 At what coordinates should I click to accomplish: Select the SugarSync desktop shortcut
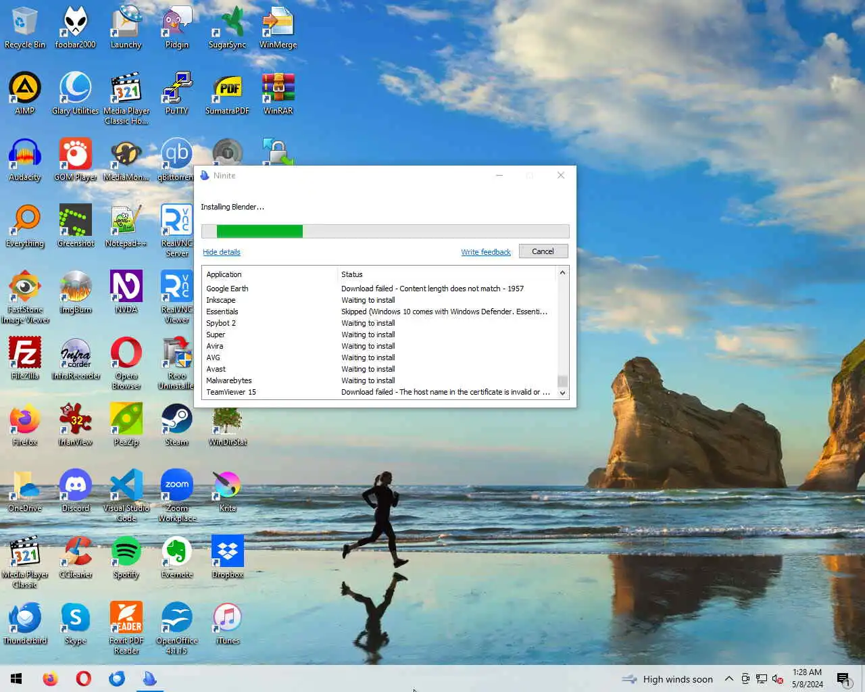(227, 27)
